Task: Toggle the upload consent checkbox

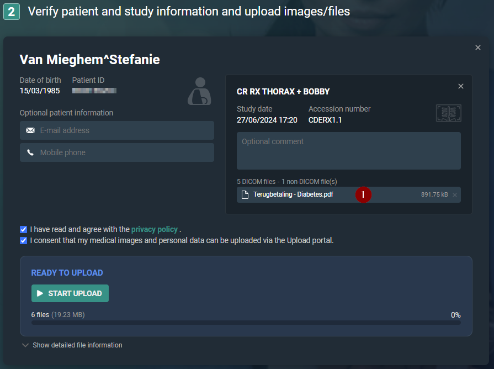Action: tap(23, 240)
